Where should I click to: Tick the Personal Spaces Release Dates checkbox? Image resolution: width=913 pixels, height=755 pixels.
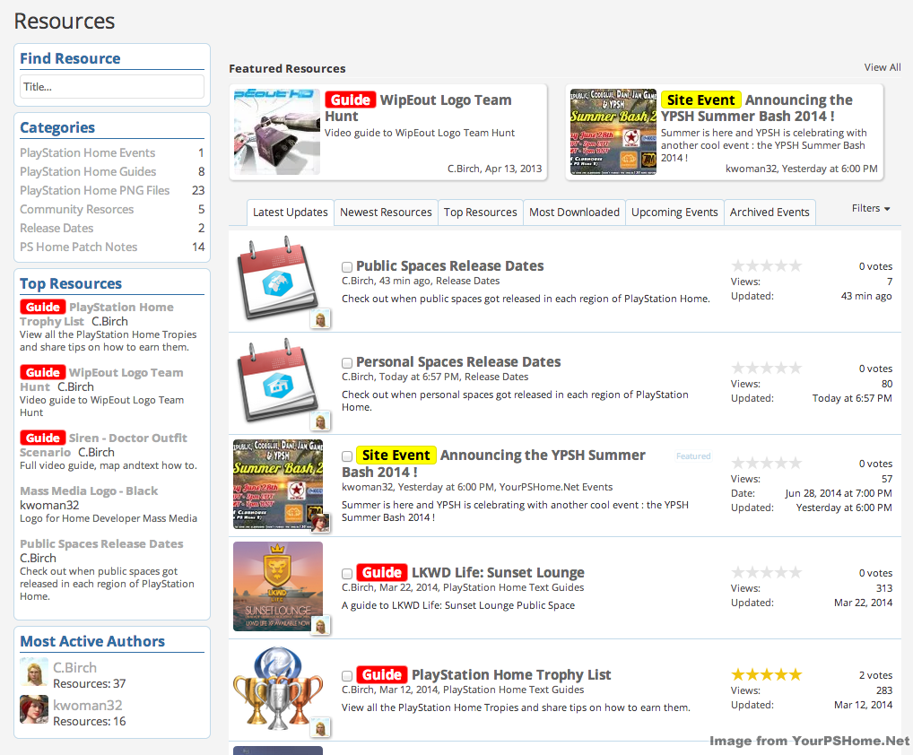click(x=347, y=363)
